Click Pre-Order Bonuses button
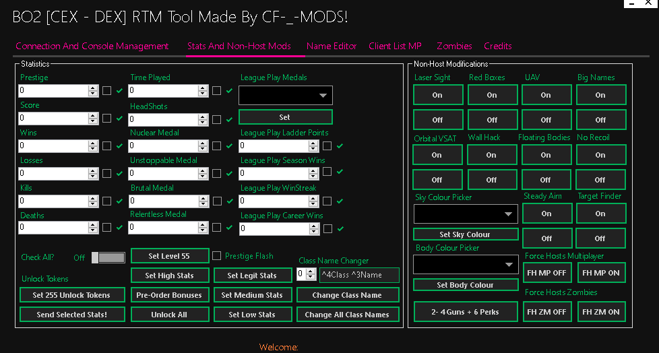Image resolution: width=659 pixels, height=353 pixels. [x=170, y=294]
